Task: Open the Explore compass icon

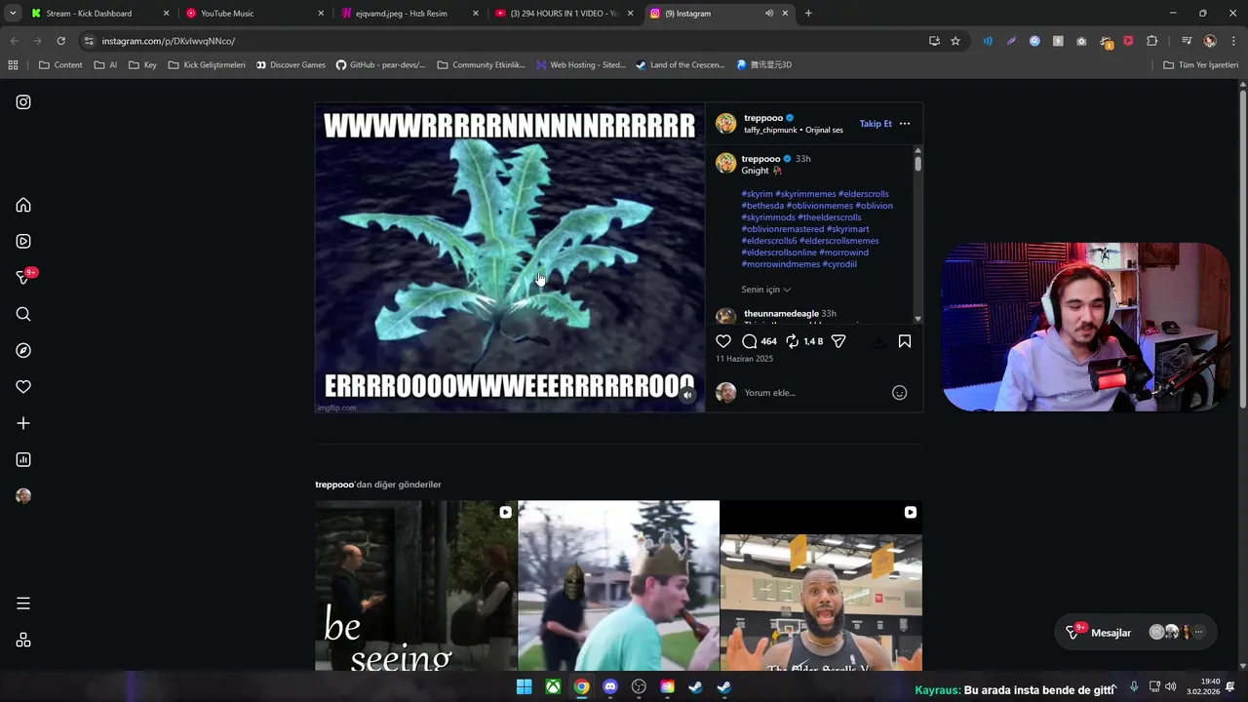Action: tap(23, 350)
